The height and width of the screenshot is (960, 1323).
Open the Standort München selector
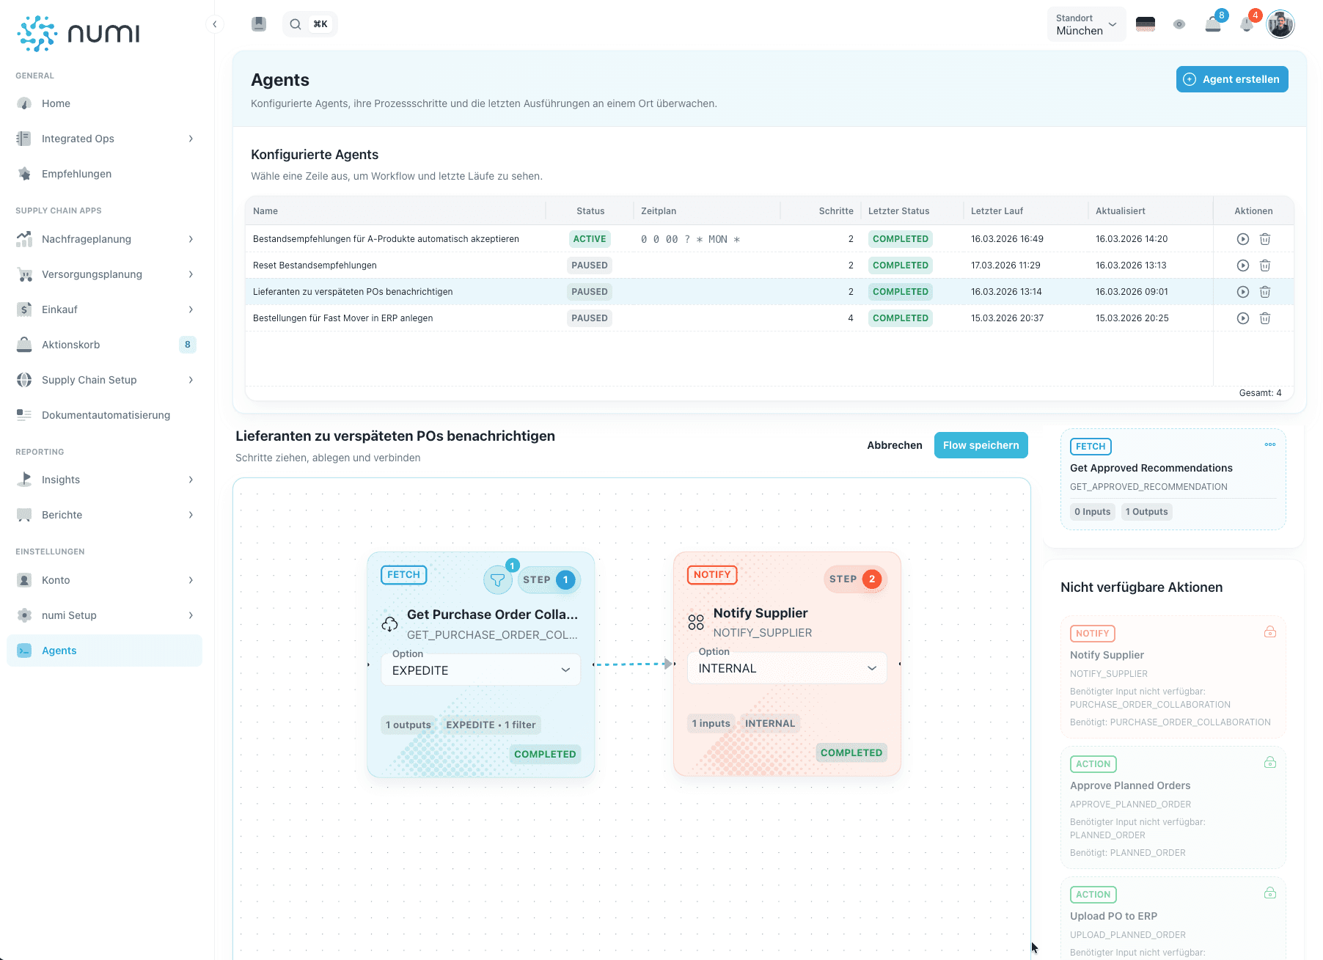(x=1085, y=24)
